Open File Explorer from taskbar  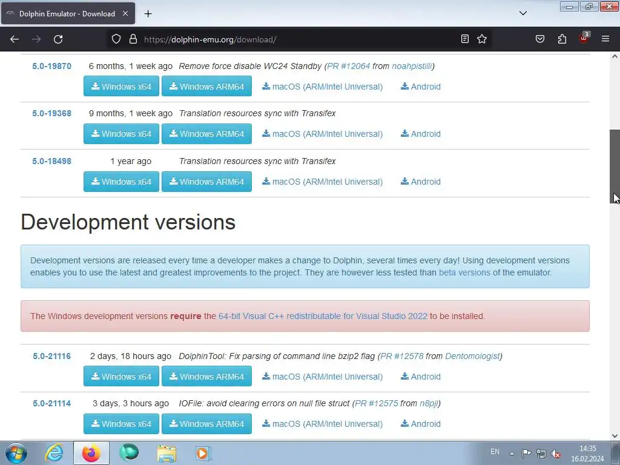pos(167,453)
